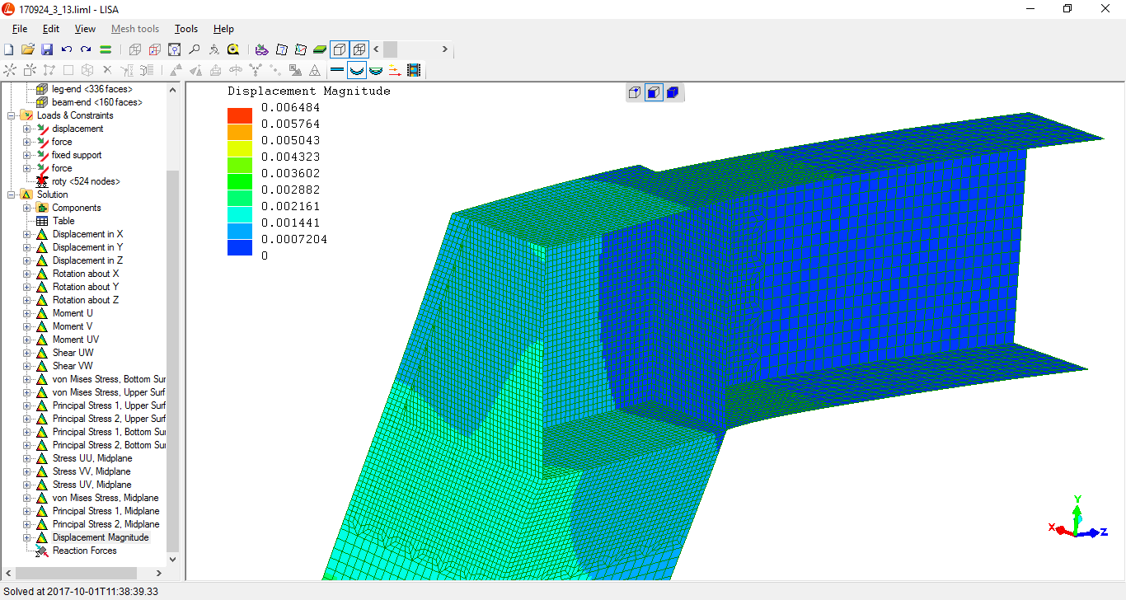
Task: Expand the Displacement in X node
Action: click(26, 234)
